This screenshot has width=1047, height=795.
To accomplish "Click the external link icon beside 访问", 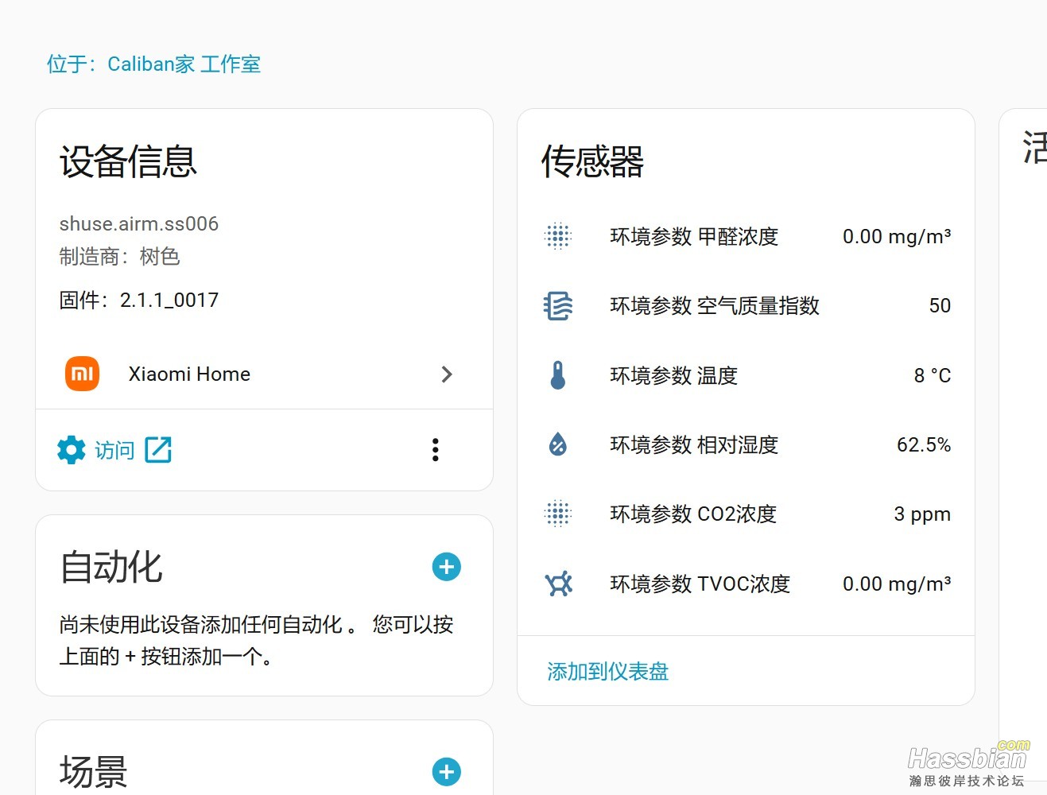I will tap(158, 449).
